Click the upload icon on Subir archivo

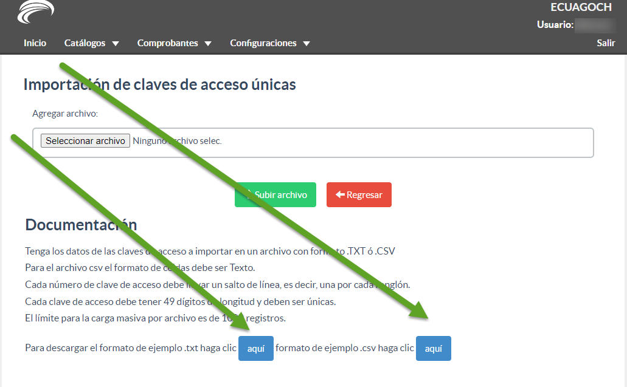point(249,195)
